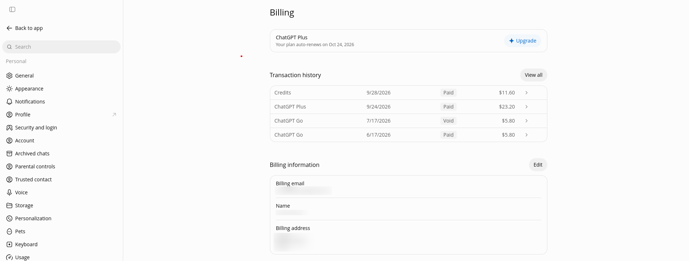Viewport: 689px width, 261px height.
Task: Click the 9/24/2026 transaction date
Action: coord(378,107)
